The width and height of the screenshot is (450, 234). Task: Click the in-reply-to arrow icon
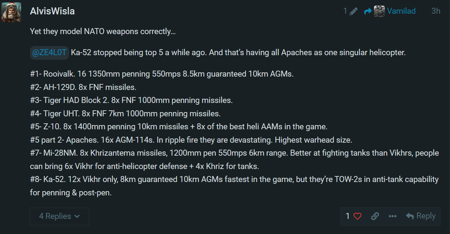[368, 11]
